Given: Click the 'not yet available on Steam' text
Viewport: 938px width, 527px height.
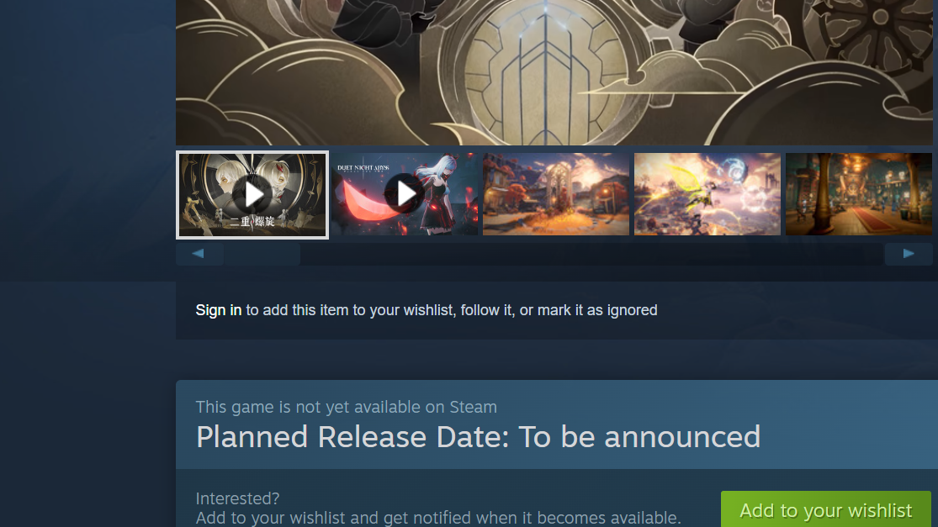Looking at the screenshot, I should [x=347, y=407].
